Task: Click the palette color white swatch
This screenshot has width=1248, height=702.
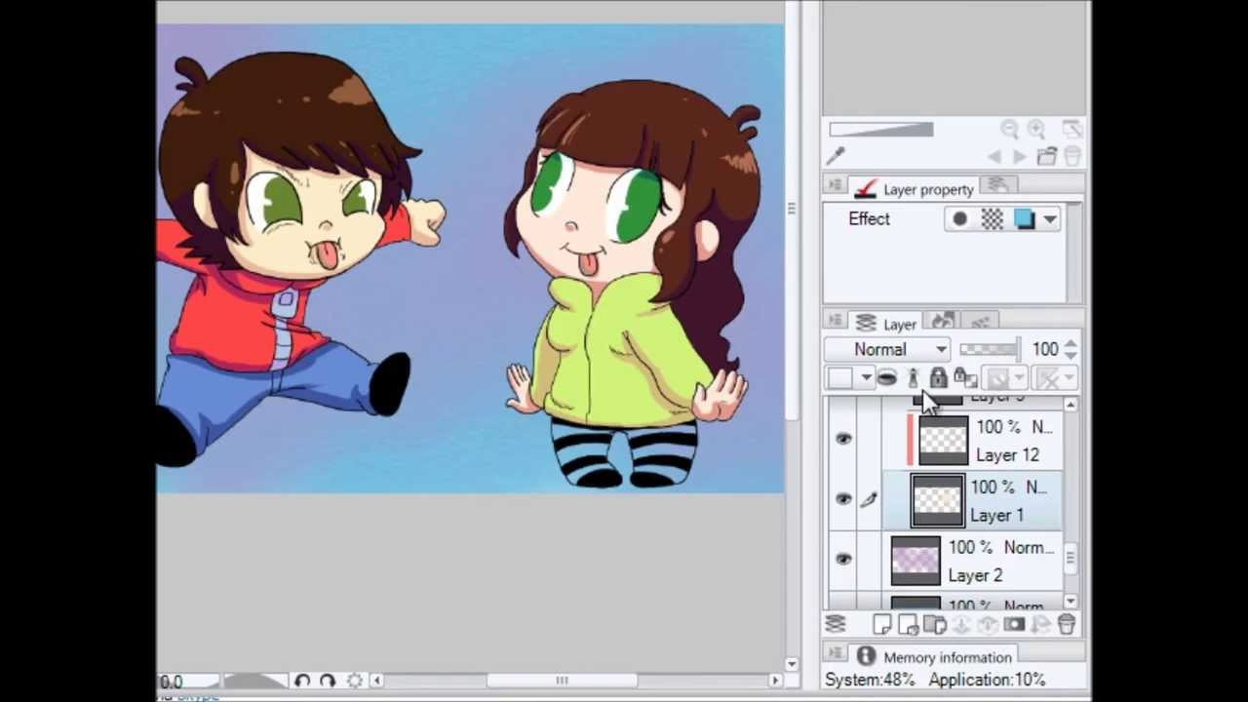Action: 840,378
